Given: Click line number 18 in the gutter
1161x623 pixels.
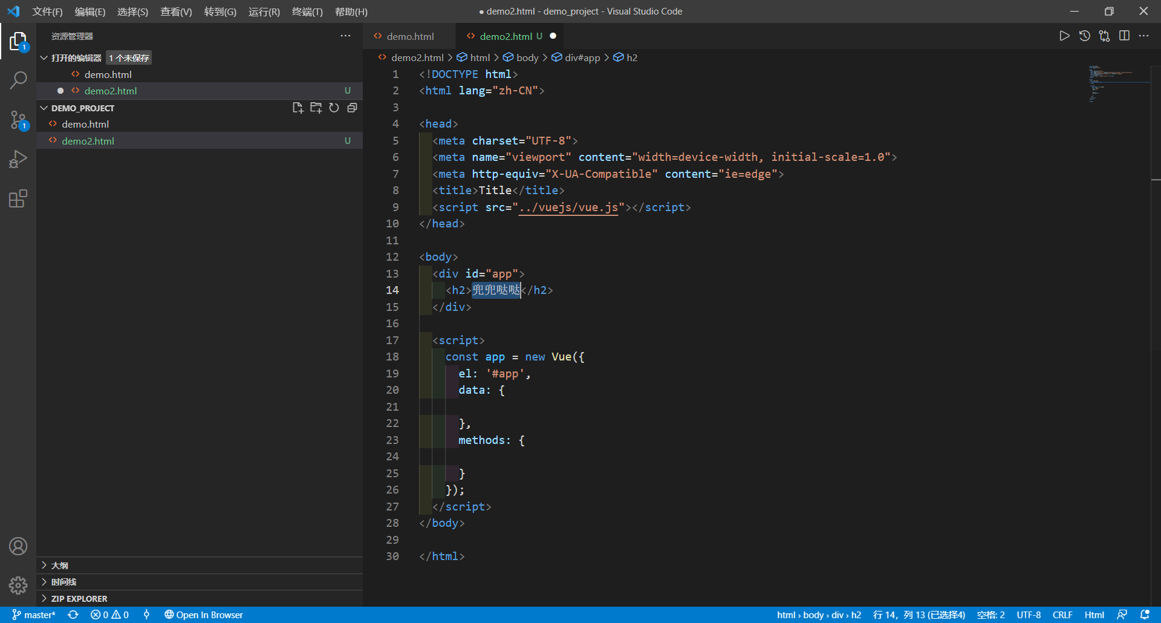Looking at the screenshot, I should 392,357.
